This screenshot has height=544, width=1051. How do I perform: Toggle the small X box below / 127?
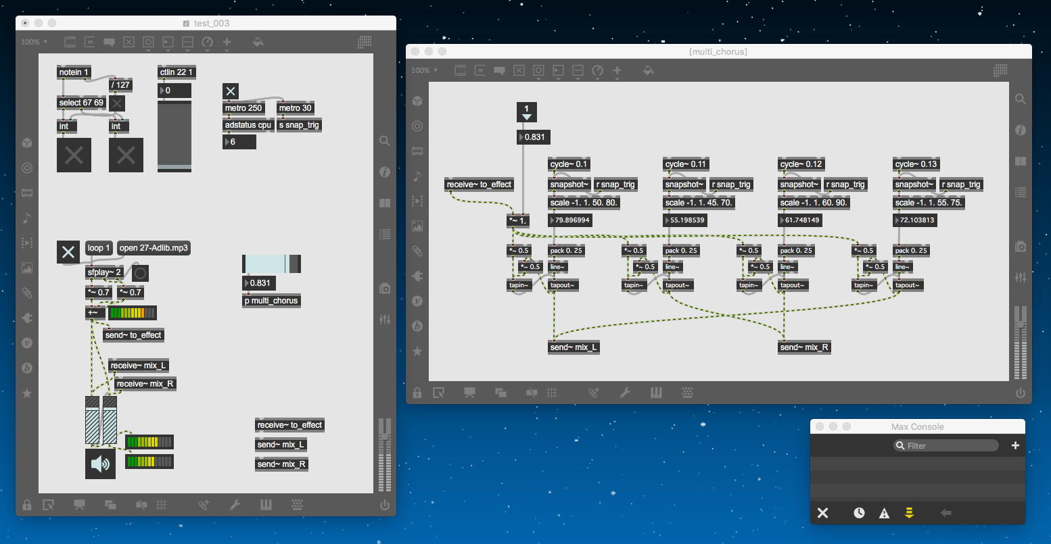(117, 103)
